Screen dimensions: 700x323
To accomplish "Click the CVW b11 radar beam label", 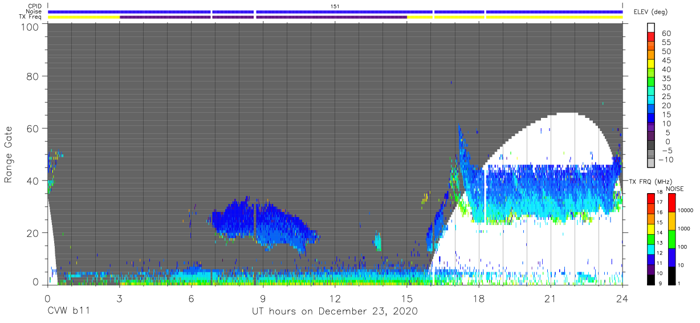I will [68, 312].
